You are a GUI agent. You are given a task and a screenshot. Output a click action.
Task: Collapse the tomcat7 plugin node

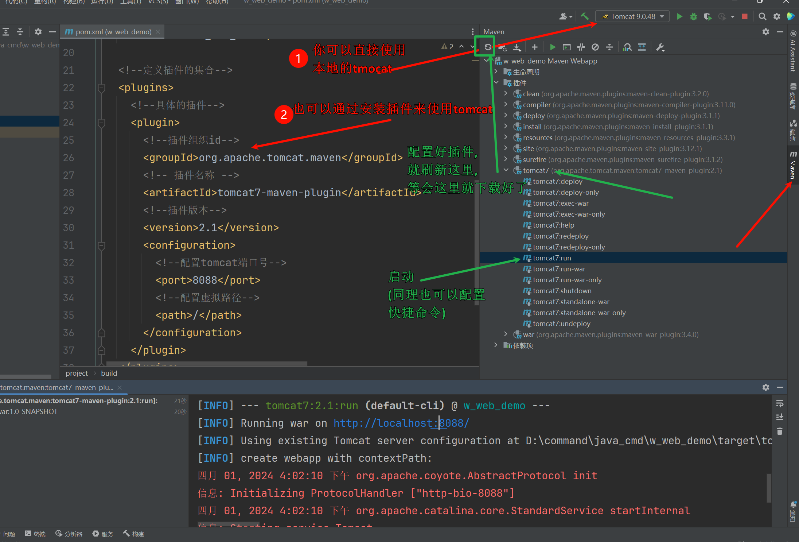coord(506,170)
